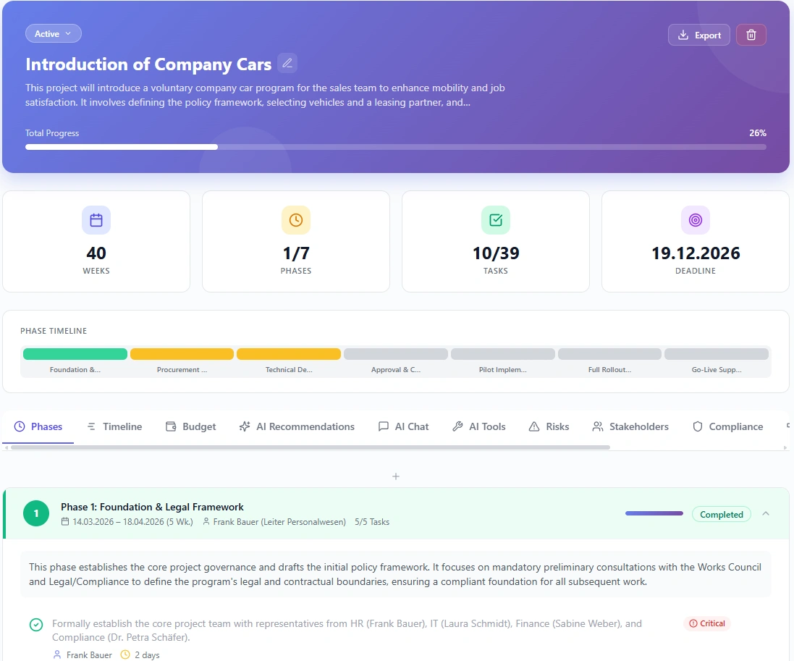Toggle completion of the core project team task
The image size is (794, 661).
[35, 623]
